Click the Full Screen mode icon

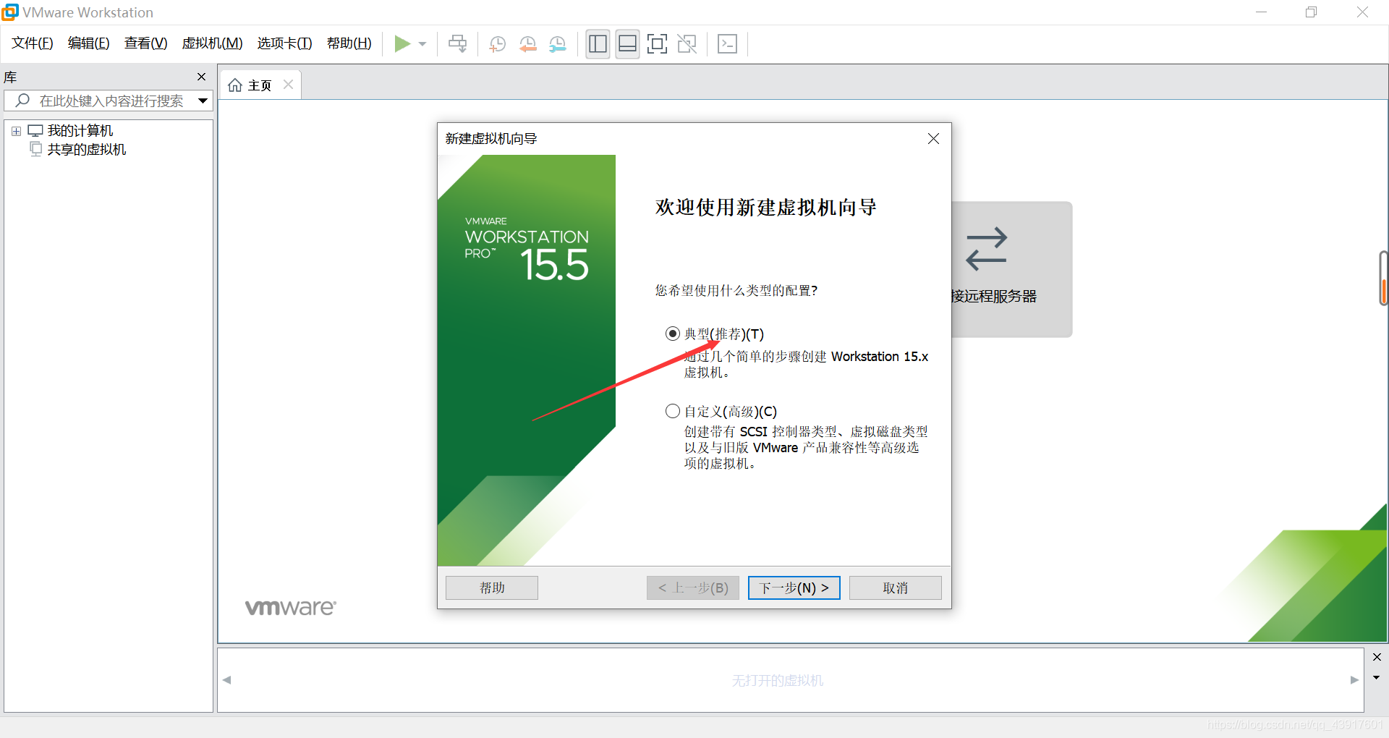(657, 44)
